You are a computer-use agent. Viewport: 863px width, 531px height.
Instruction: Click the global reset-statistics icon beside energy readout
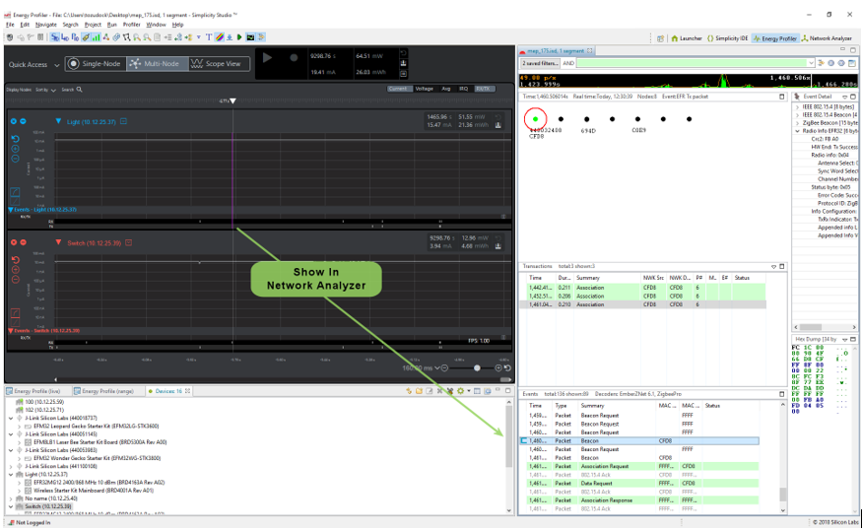coord(404,53)
